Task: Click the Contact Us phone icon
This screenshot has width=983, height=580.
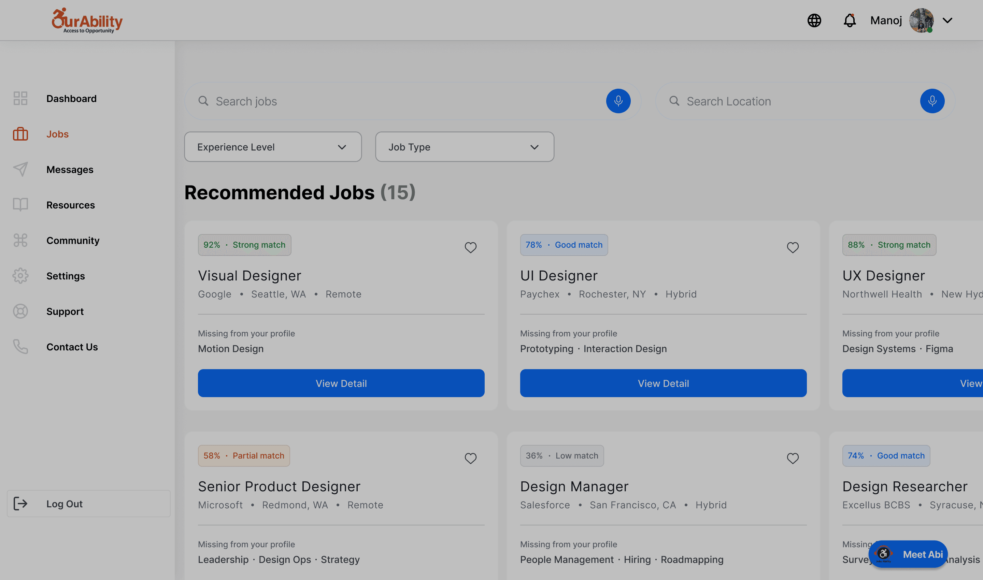Action: click(x=20, y=347)
